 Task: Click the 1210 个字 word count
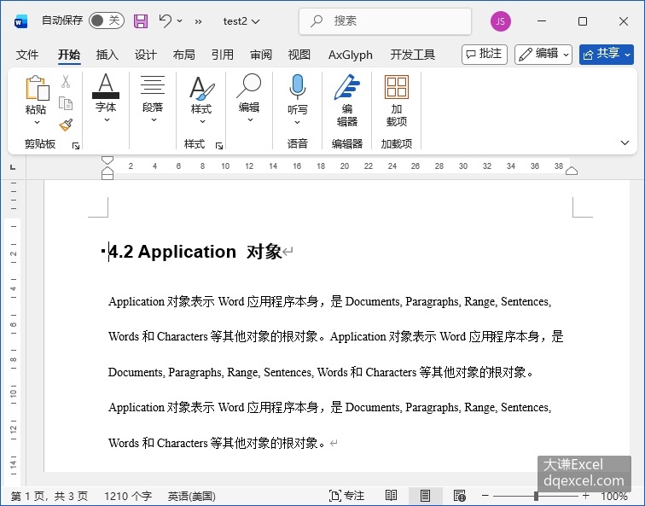[x=128, y=496]
